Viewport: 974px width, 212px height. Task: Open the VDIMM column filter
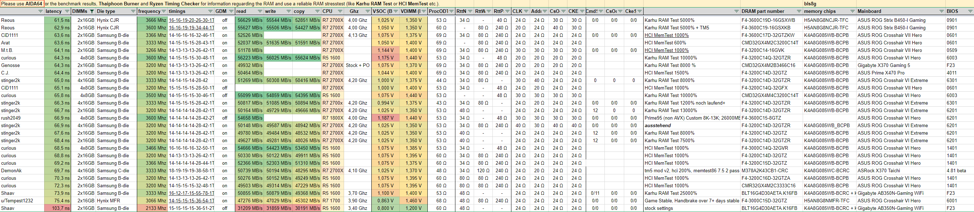pos(423,11)
